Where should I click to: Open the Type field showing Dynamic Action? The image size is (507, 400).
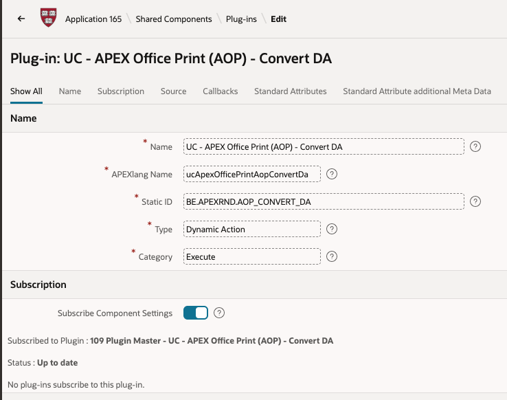click(x=252, y=229)
